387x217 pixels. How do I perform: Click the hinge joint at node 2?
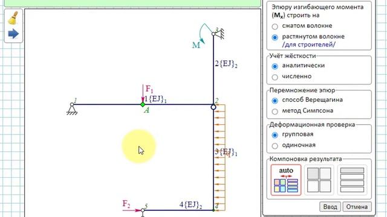pyautogui.click(x=213, y=107)
